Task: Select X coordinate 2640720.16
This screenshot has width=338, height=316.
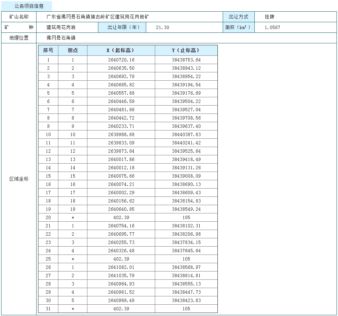Action: (121, 60)
